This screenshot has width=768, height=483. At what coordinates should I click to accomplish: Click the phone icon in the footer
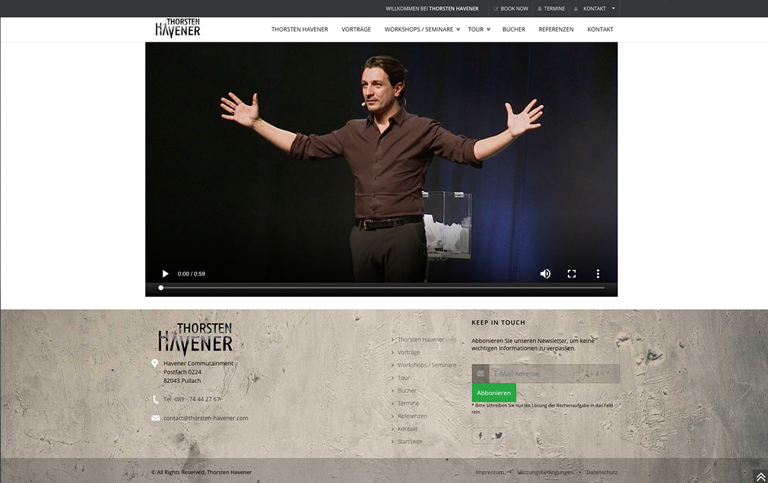[x=155, y=399]
